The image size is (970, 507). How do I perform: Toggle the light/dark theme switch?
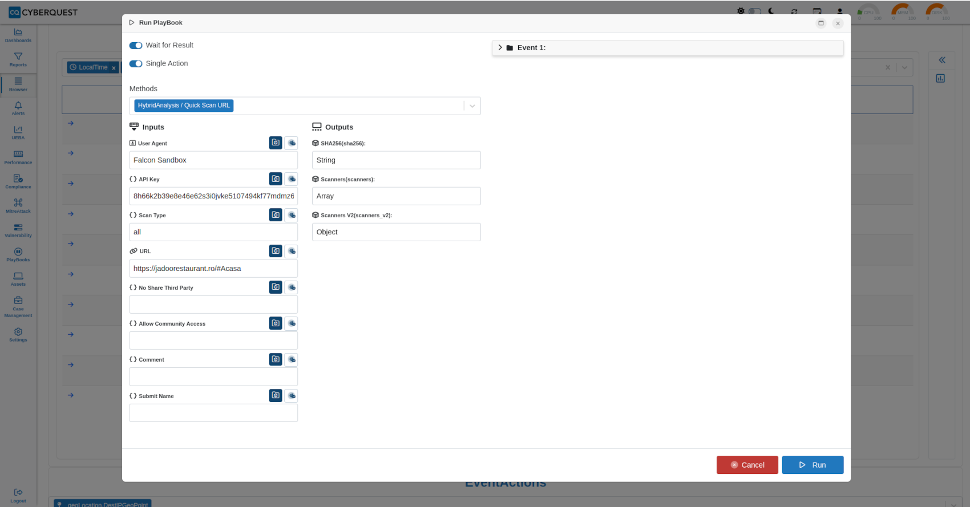pyautogui.click(x=755, y=11)
